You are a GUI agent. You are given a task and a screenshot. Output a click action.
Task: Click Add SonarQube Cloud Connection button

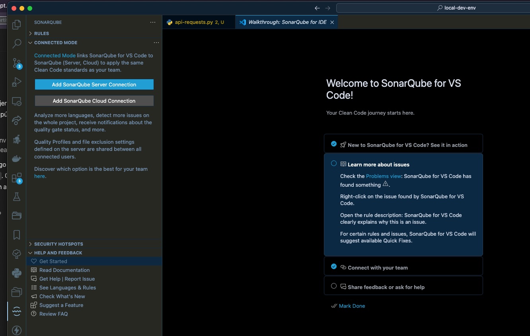[x=94, y=101]
